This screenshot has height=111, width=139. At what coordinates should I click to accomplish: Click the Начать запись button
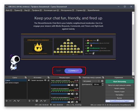click(x=120, y=88)
